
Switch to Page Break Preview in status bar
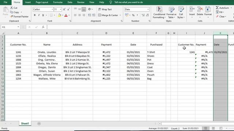tap(221, 128)
